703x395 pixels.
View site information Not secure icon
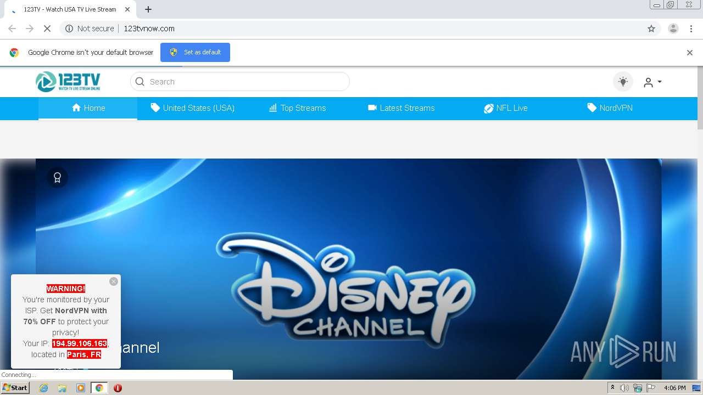tap(69, 29)
